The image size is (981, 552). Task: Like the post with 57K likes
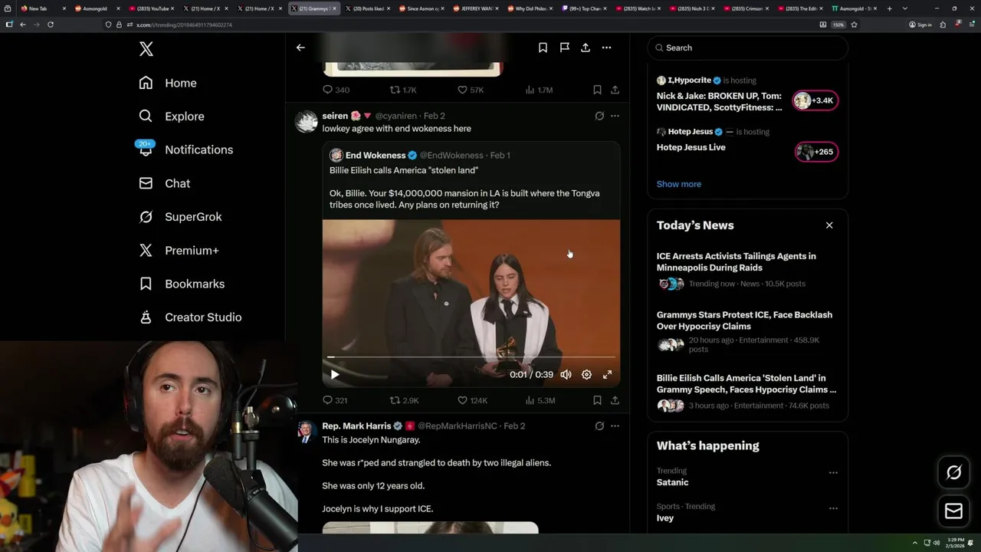click(x=471, y=90)
